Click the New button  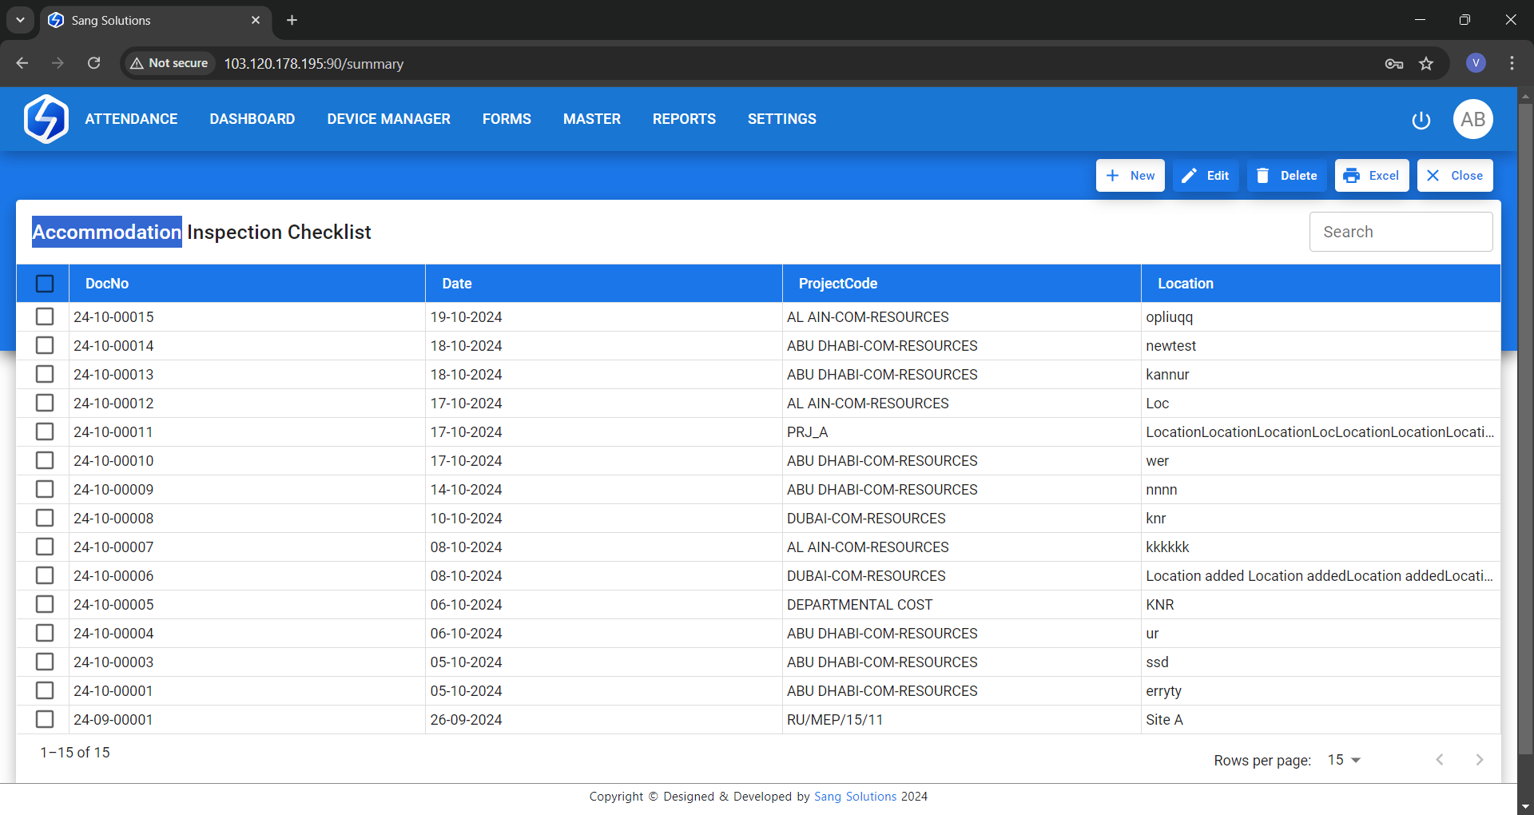pos(1130,176)
